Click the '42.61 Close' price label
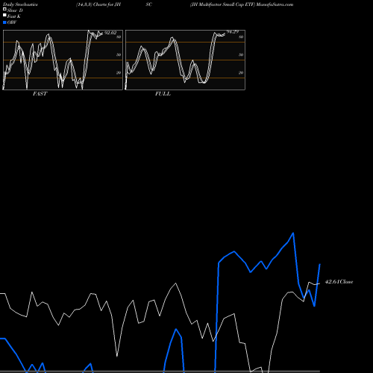 339,282
